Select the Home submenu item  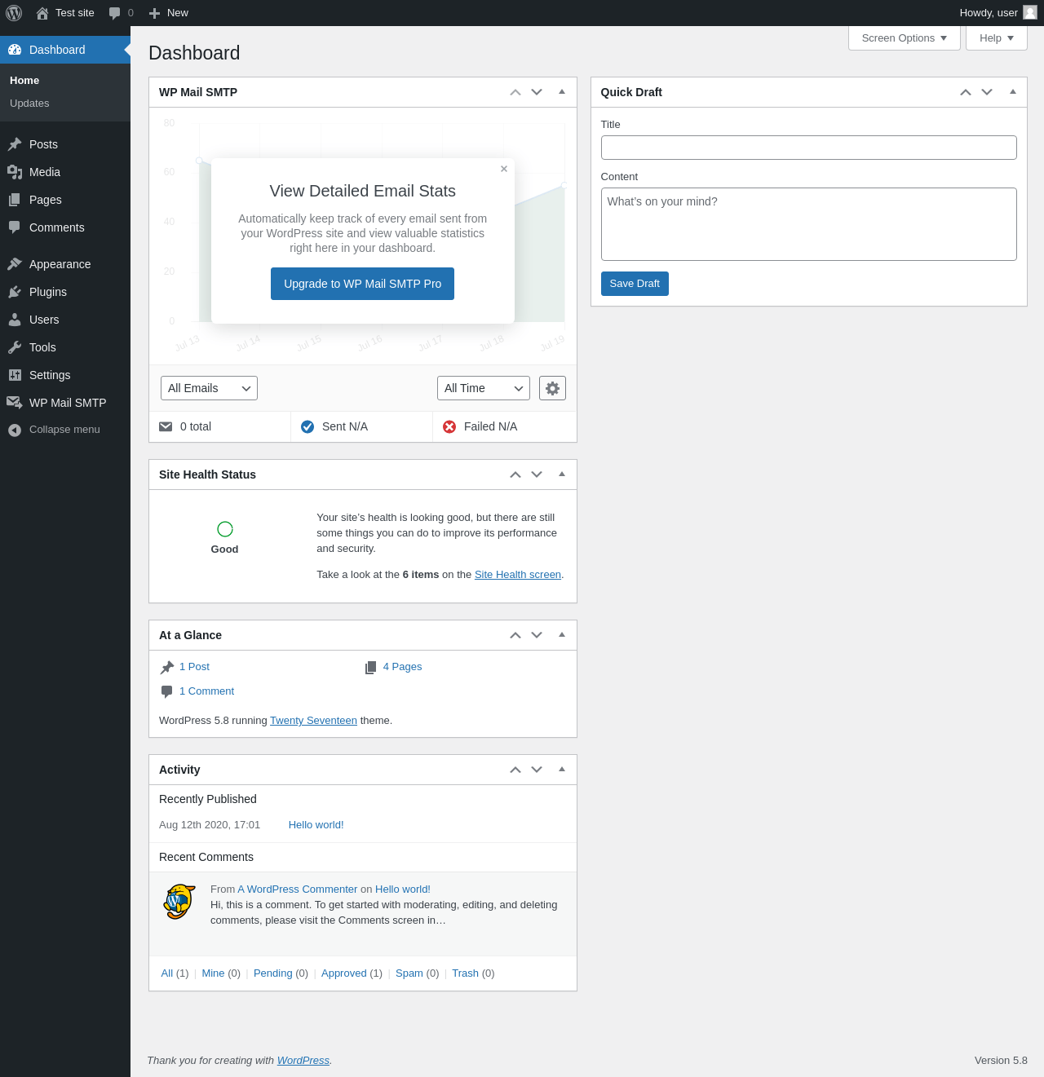pyautogui.click(x=24, y=81)
